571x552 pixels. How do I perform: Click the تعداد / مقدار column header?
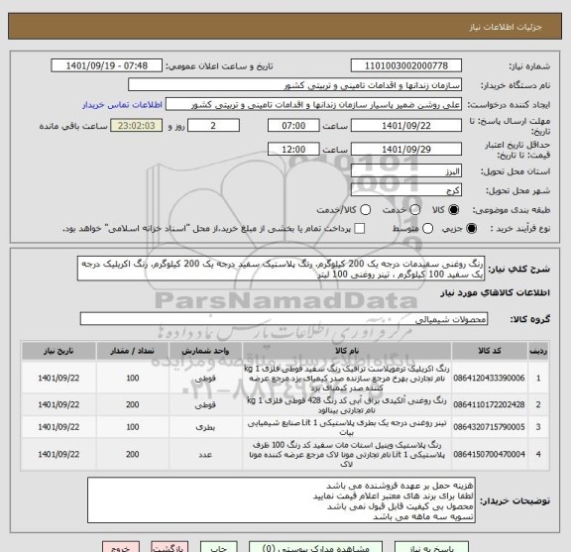(132, 351)
